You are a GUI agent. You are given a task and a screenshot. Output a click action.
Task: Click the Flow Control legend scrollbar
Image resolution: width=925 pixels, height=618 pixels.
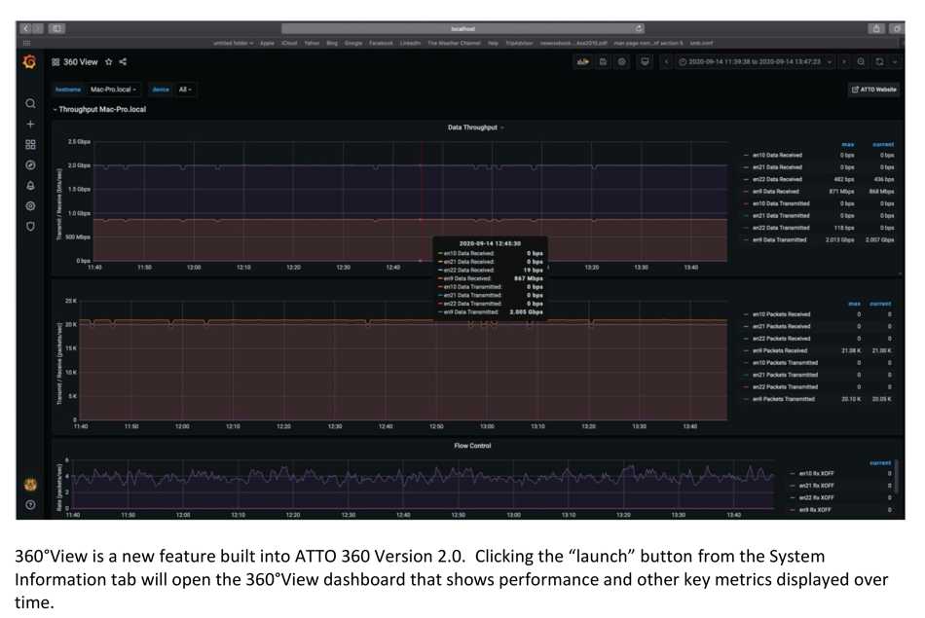pos(896,477)
